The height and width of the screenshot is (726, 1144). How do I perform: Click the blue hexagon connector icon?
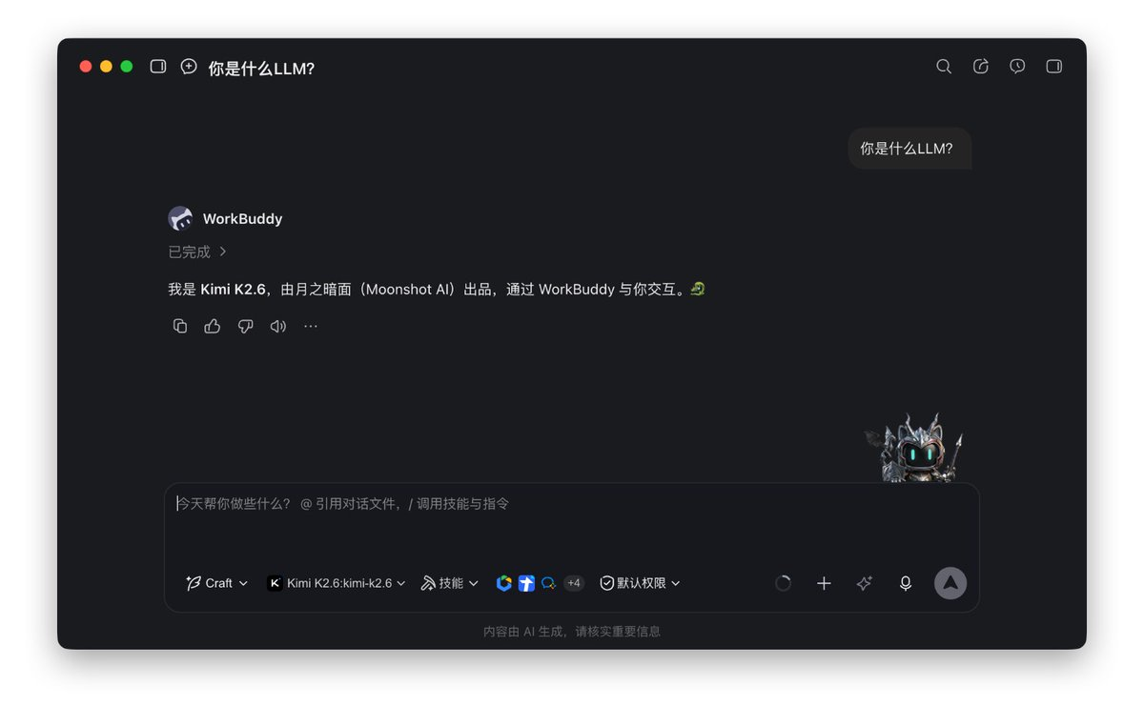(x=504, y=583)
